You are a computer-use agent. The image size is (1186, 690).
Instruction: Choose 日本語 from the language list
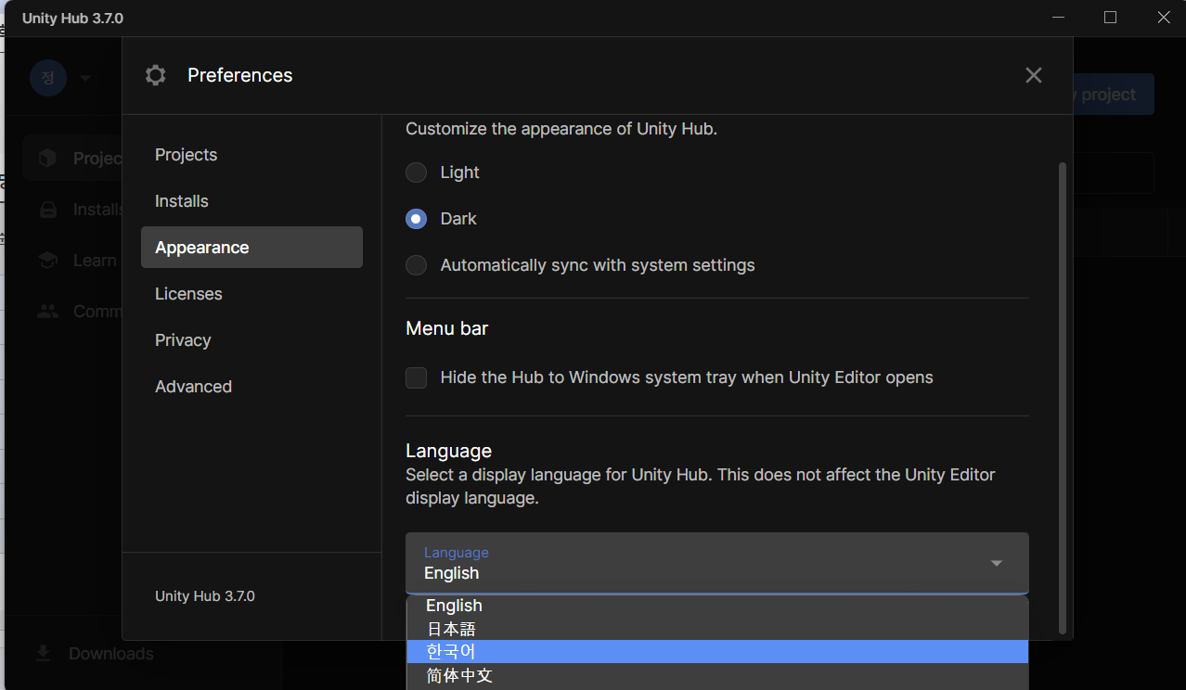[717, 629]
